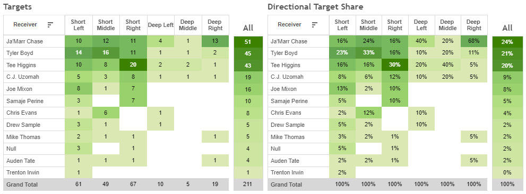Click Ja'Marr Chase's 51 total targets cell
Viewport: 526px width, 194px height.
(248, 42)
